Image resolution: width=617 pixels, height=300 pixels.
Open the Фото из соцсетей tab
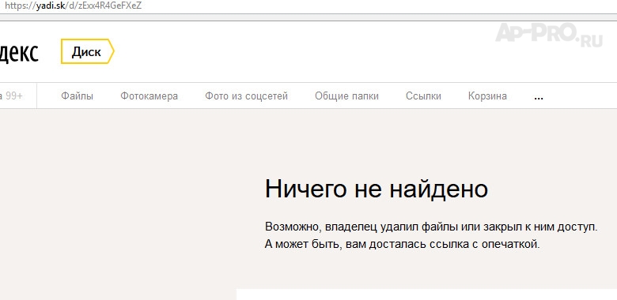[246, 96]
